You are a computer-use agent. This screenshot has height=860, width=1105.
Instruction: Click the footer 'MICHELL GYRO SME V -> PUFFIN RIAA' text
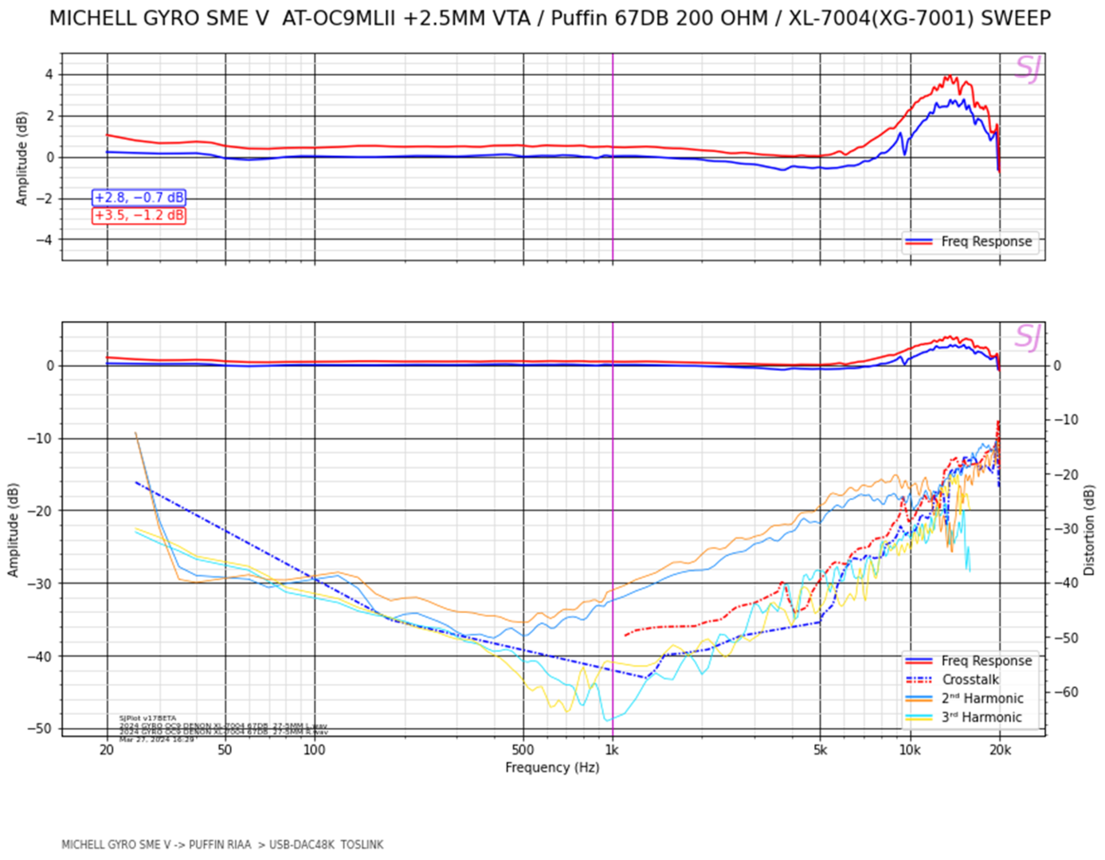click(156, 845)
